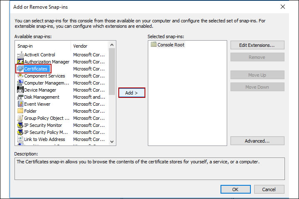Open Edit Extensions dialog
Image resolution: width=299 pixels, height=199 pixels.
point(257,45)
